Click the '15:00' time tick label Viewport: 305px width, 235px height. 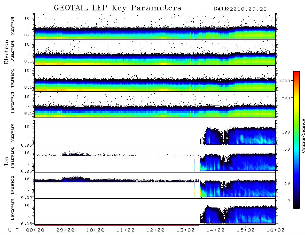pyautogui.click(x=246, y=230)
